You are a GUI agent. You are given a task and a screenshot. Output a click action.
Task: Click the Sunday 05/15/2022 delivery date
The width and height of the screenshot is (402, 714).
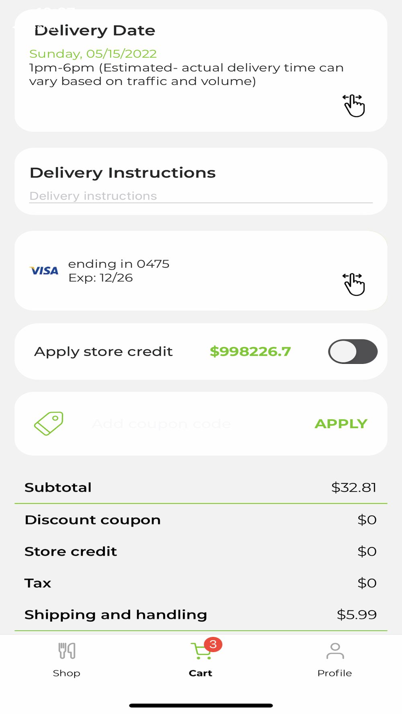[x=93, y=53]
